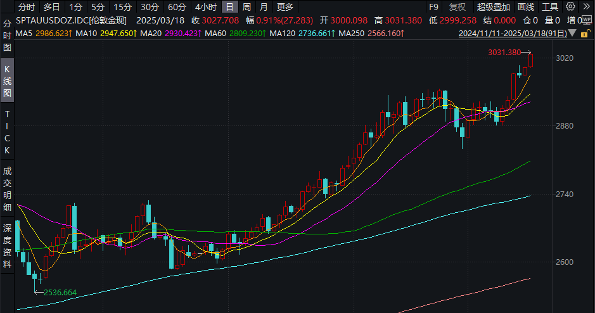This screenshot has width=595, height=313.
Task: Open the 更多 more periods dropdown
Action: pos(285,7)
